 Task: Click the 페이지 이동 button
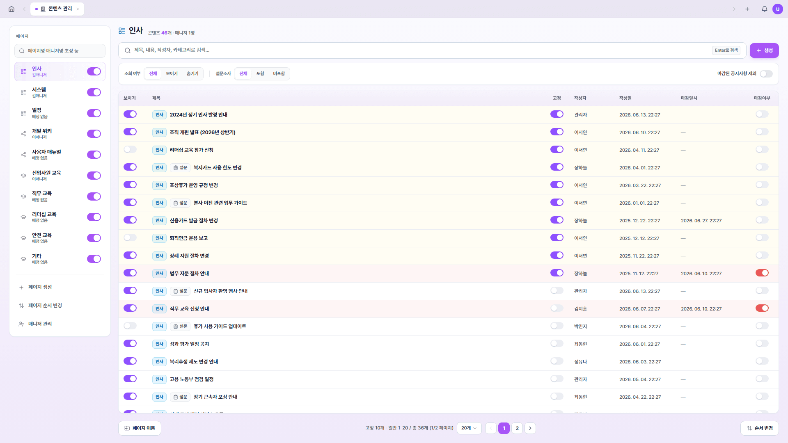tap(140, 428)
